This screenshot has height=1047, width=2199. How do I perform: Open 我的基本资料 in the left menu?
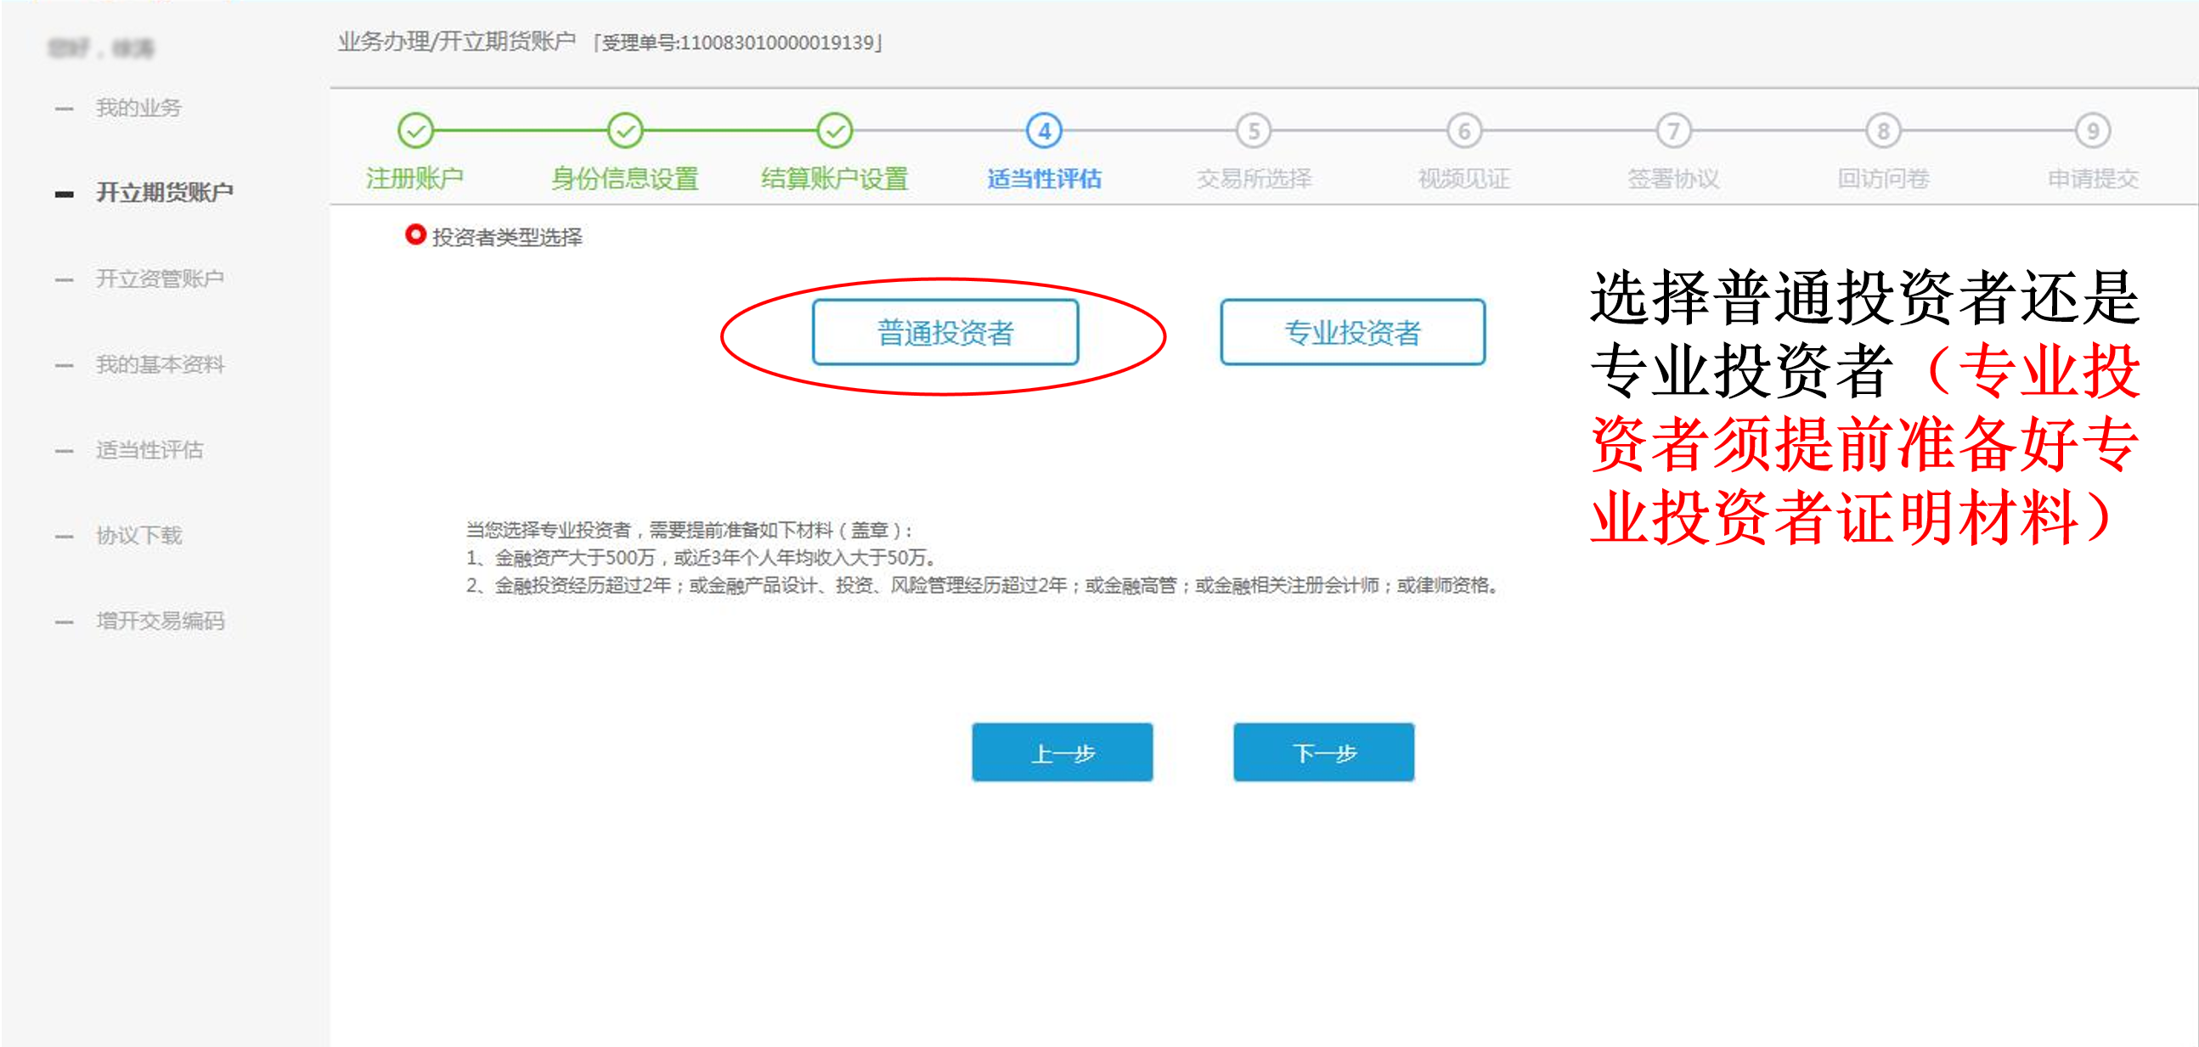click(160, 364)
